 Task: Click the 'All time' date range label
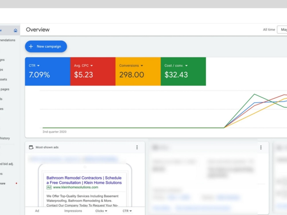click(269, 30)
